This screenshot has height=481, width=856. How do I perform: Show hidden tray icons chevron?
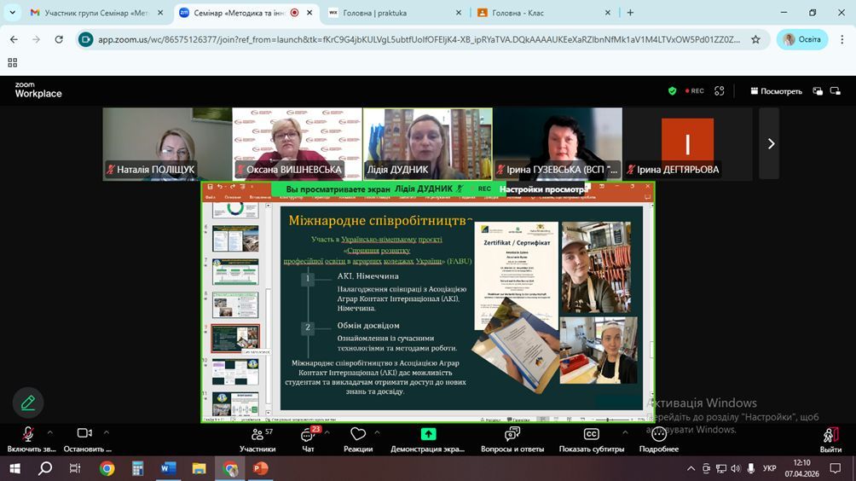tap(691, 468)
